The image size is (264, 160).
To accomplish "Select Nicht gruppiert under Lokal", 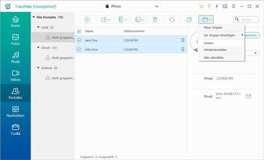I will click(x=53, y=37).
